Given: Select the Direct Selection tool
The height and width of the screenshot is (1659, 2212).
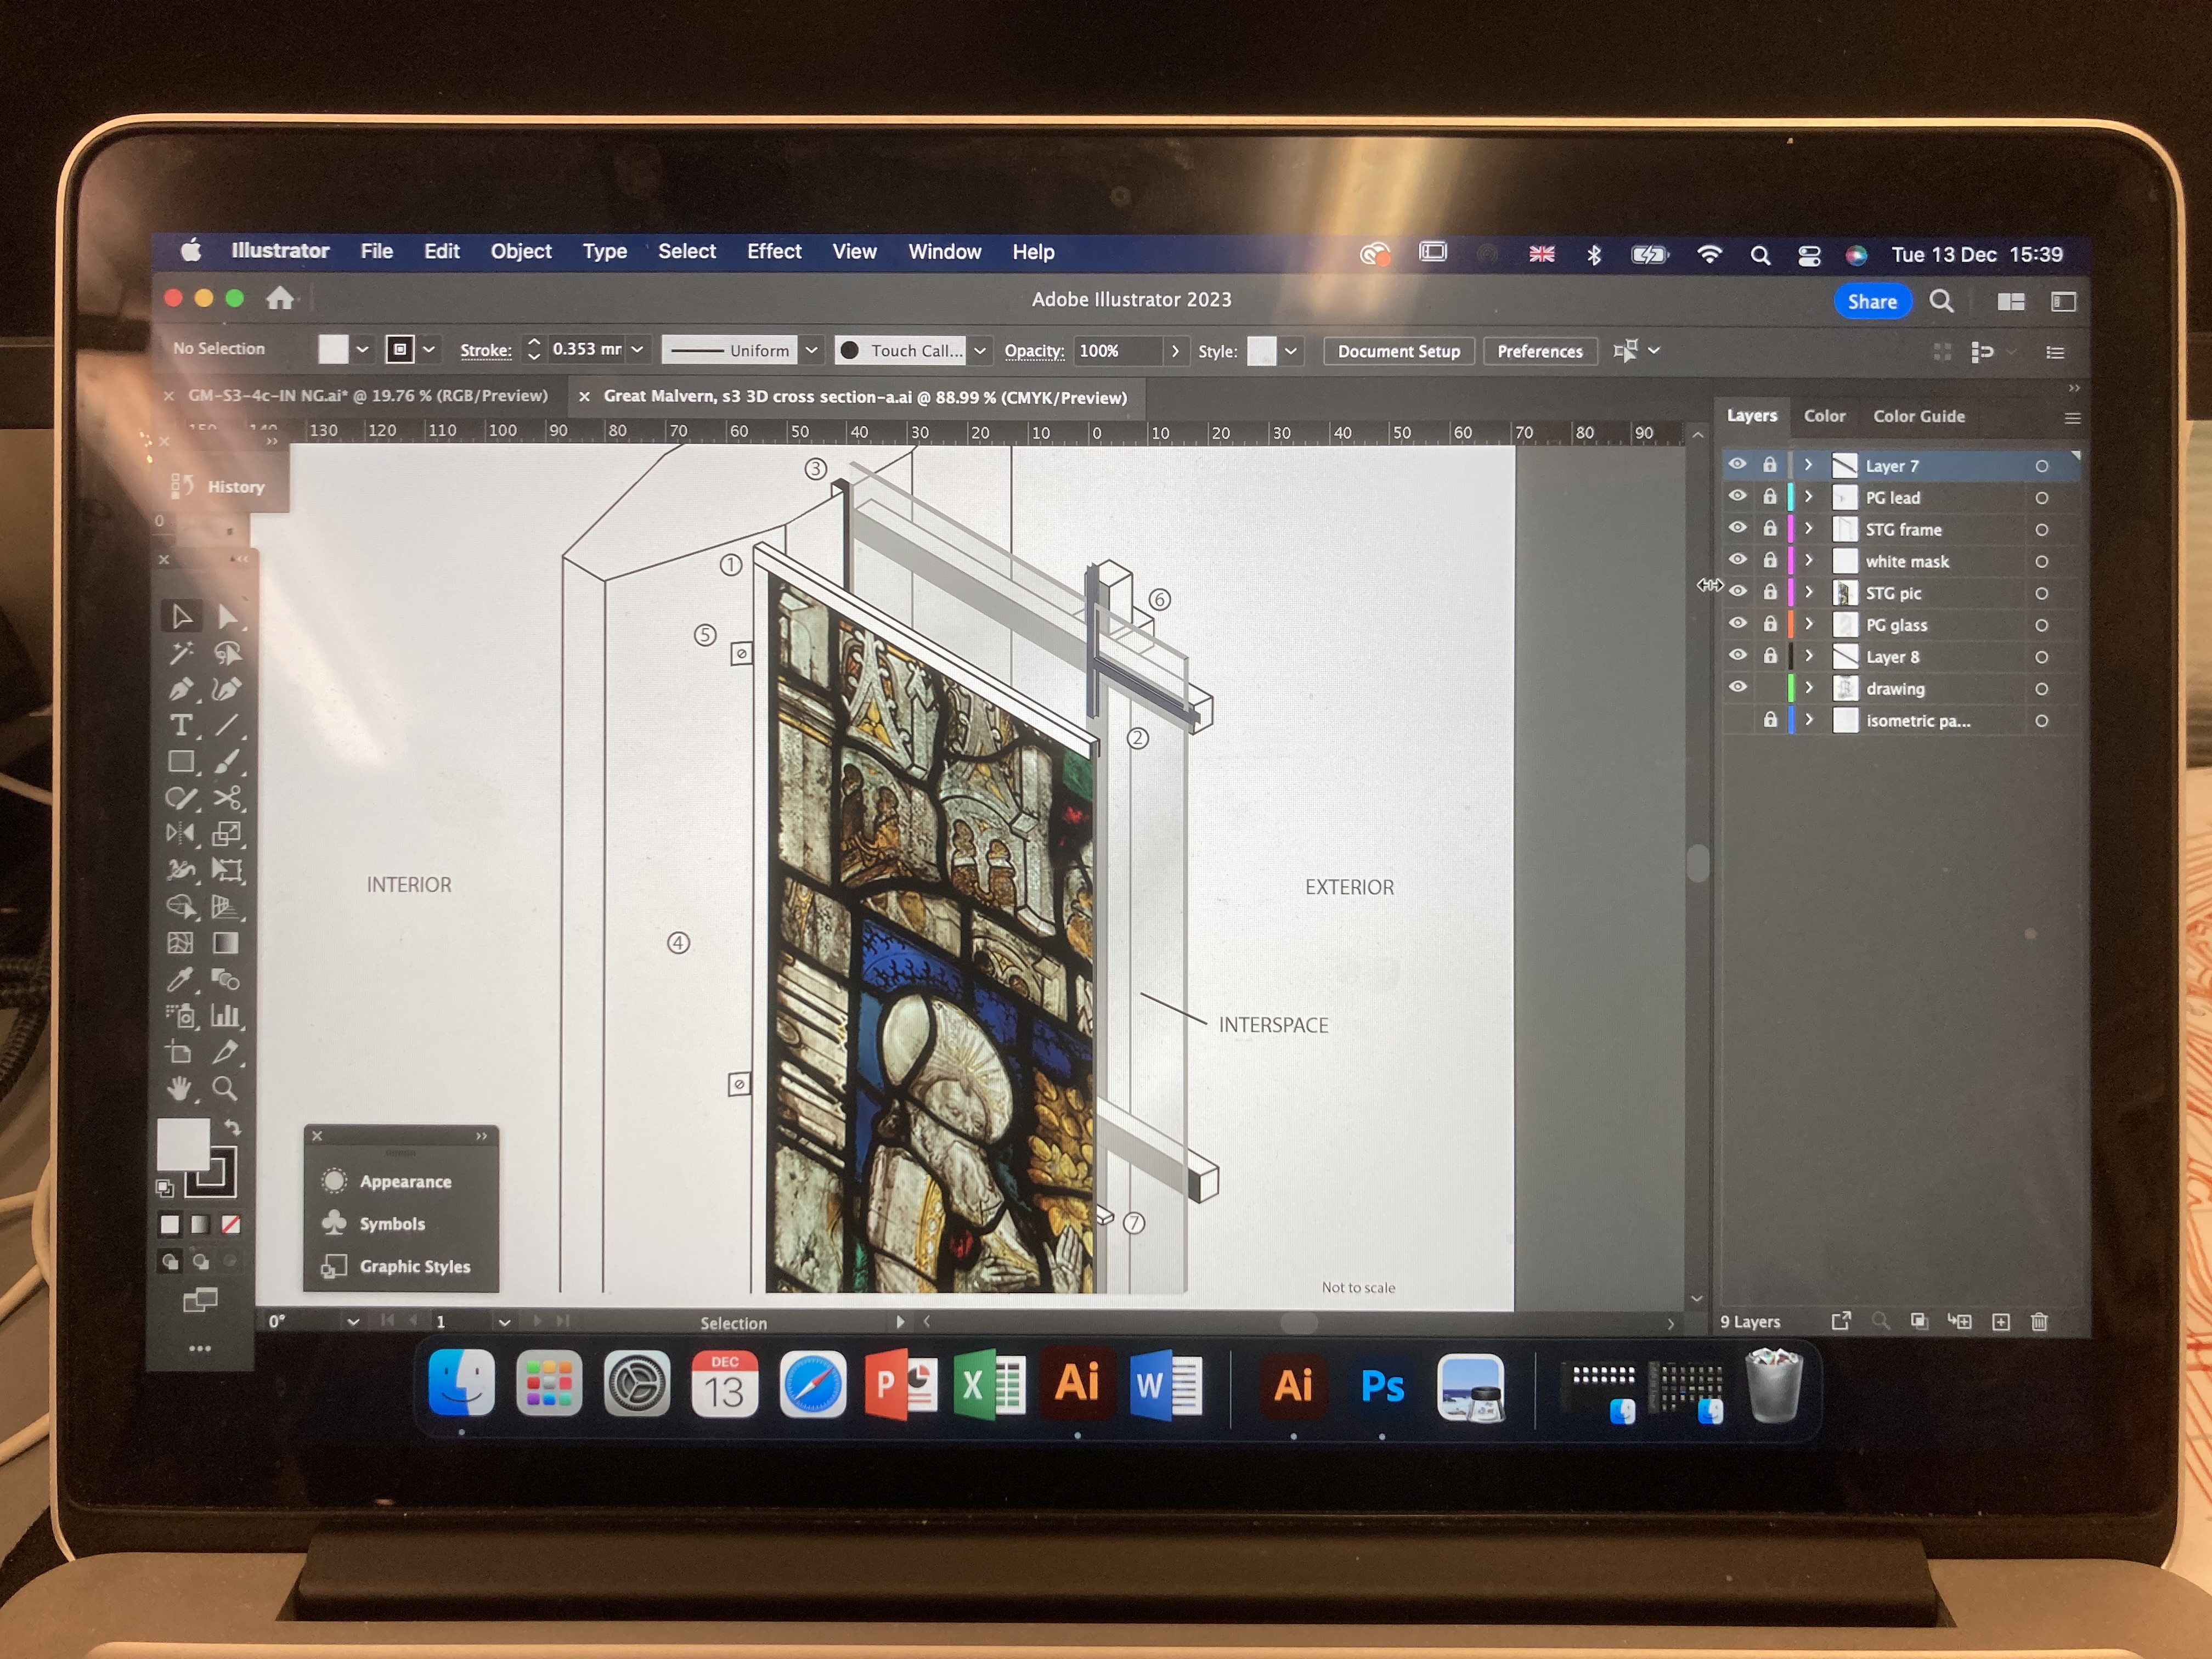Looking at the screenshot, I should (x=228, y=616).
